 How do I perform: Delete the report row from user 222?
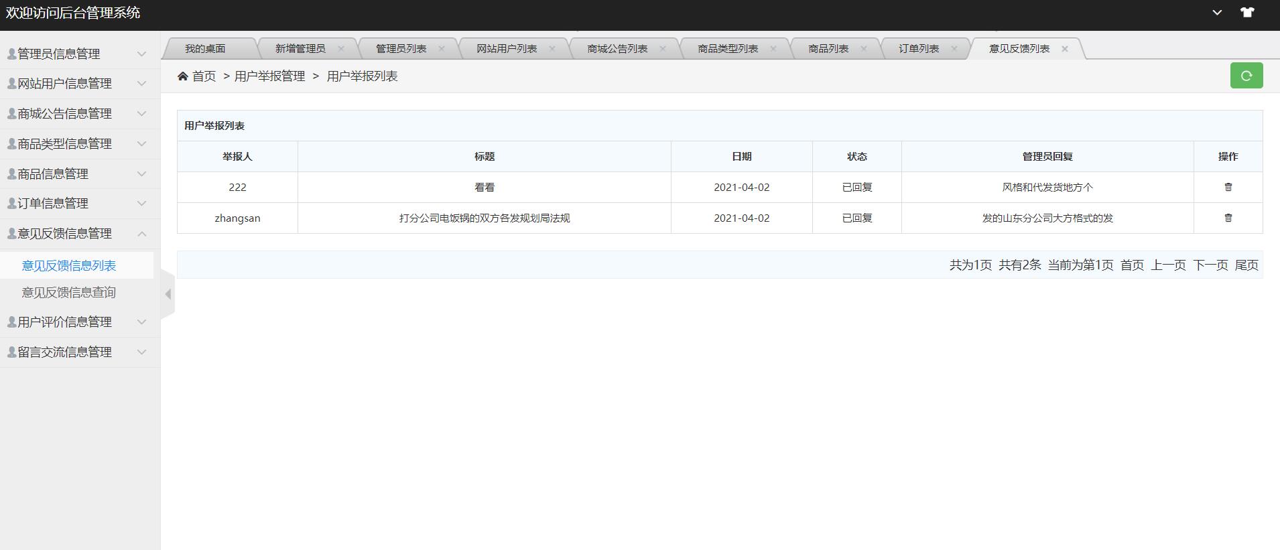tap(1228, 187)
